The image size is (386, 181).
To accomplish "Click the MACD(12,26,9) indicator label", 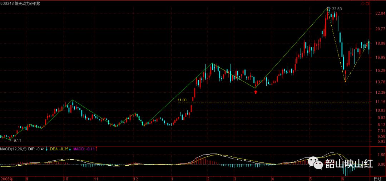I will pos(13,149).
